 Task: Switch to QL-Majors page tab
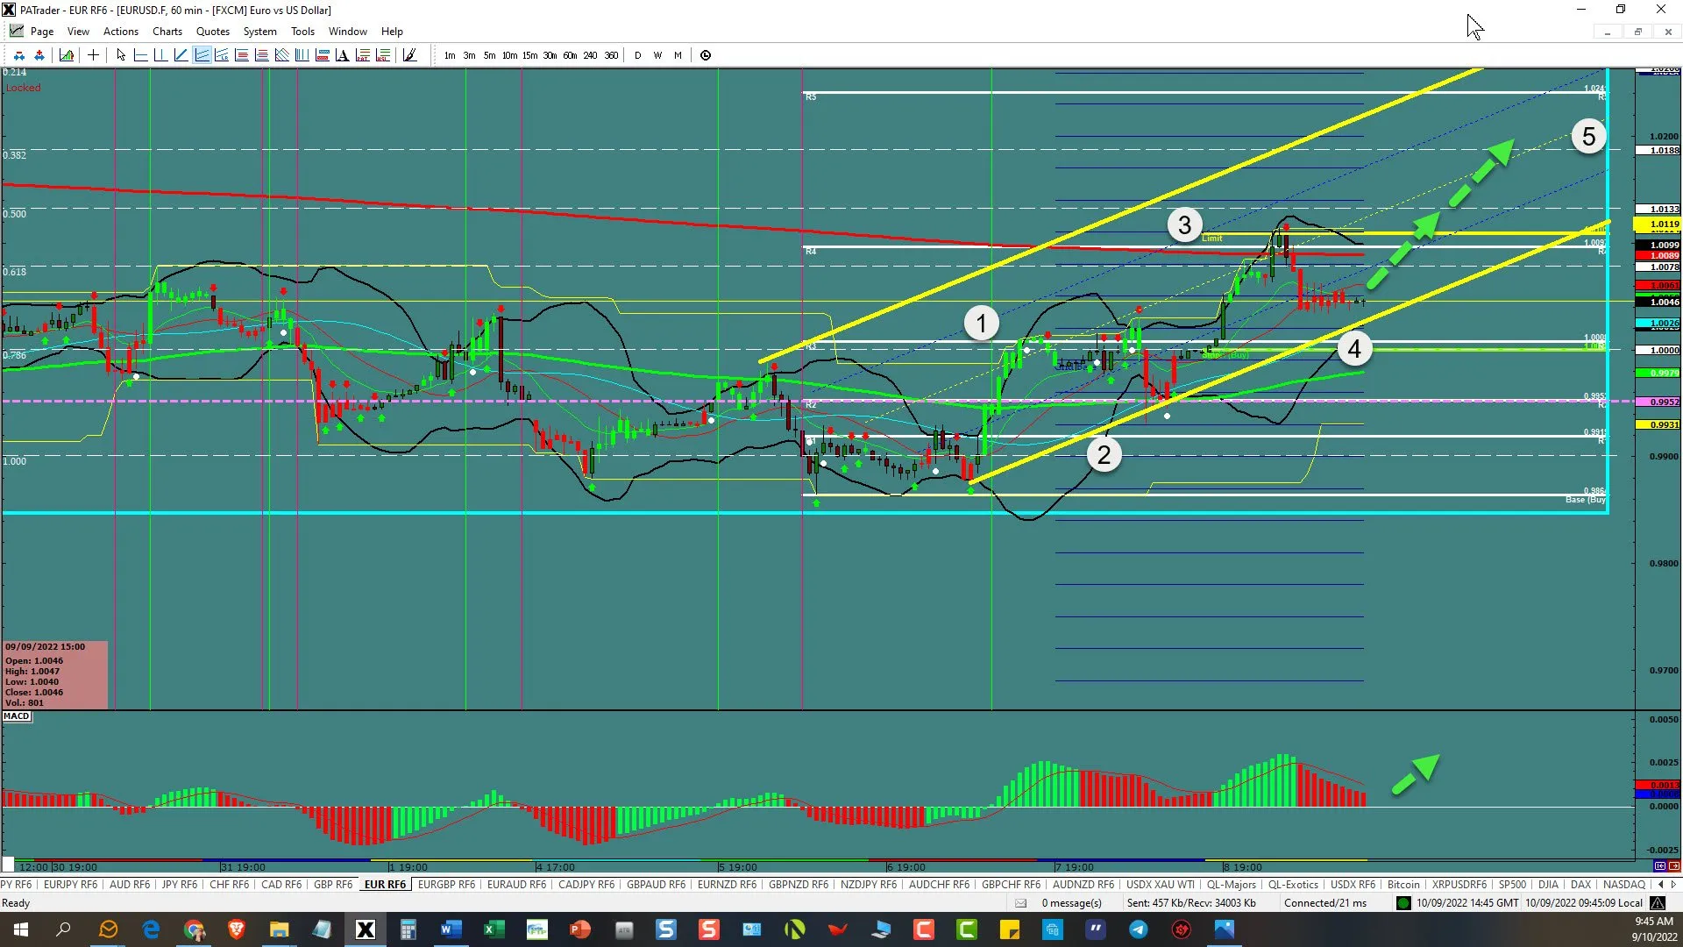tap(1232, 885)
